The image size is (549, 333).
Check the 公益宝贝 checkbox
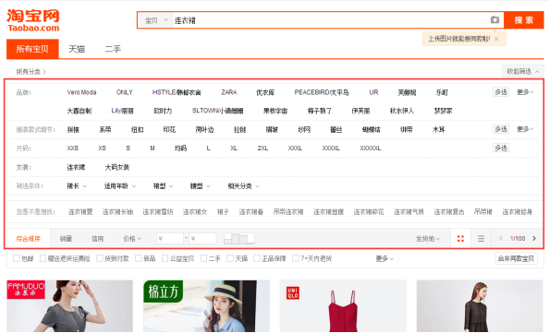coord(165,258)
